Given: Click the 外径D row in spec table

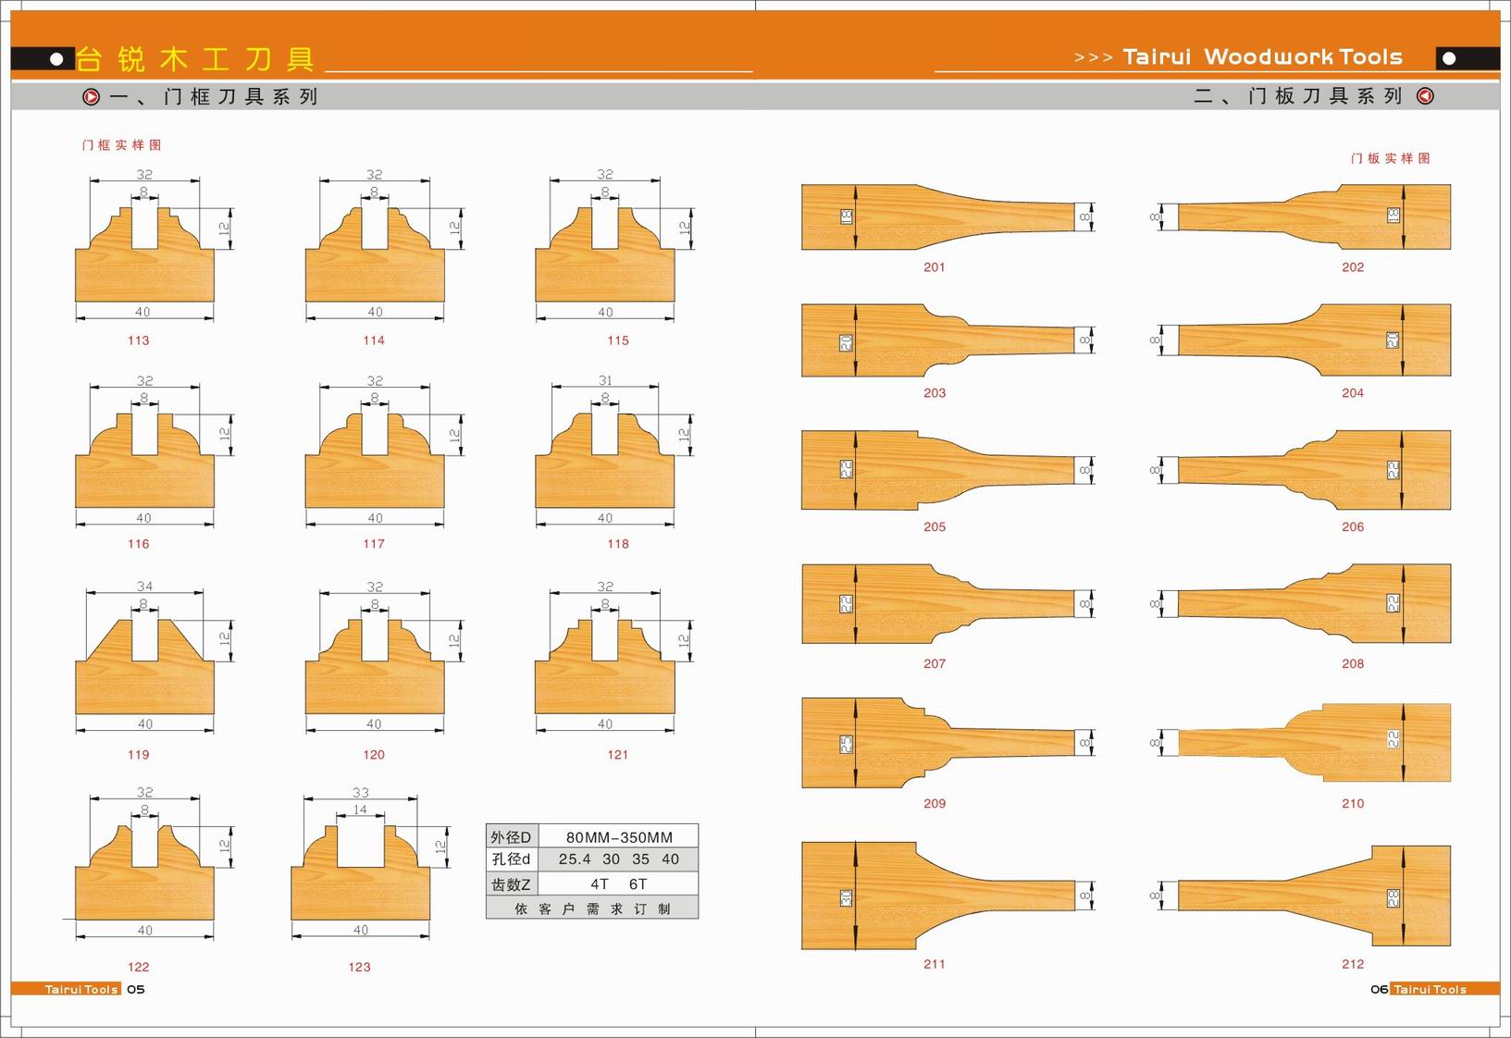Looking at the screenshot, I should pos(592,836).
